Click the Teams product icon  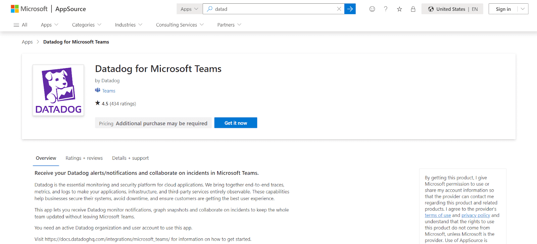click(98, 90)
